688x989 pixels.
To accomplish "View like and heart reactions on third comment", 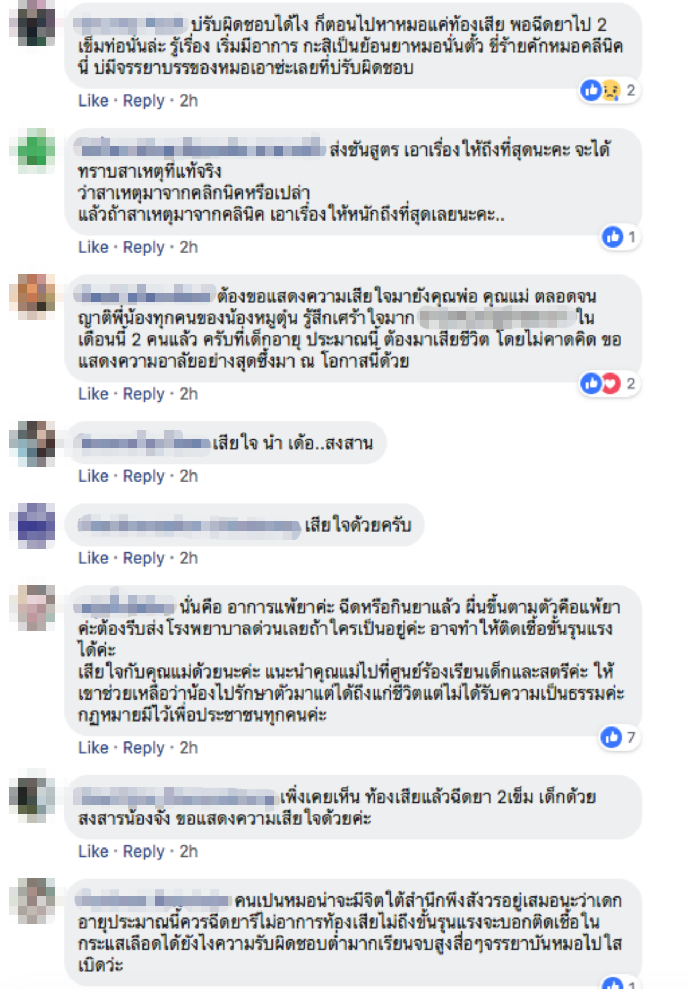I will point(609,384).
